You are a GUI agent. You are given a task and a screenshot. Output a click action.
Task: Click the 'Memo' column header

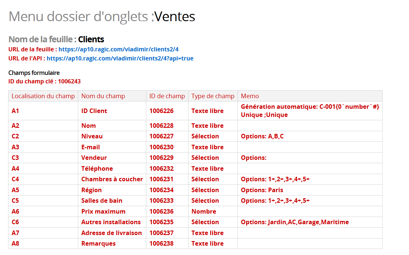pos(310,96)
